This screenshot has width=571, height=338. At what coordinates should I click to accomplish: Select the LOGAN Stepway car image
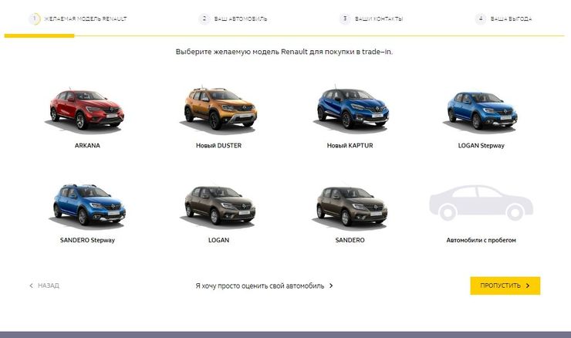(481, 110)
